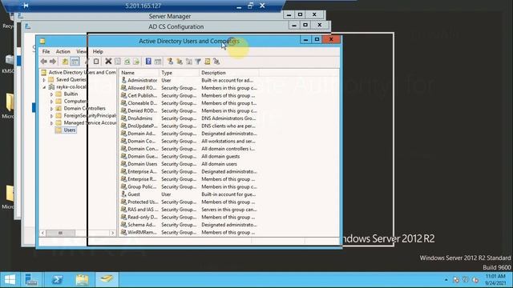Open the Help menu
Screen dimensions: 513x288
(x=98, y=51)
